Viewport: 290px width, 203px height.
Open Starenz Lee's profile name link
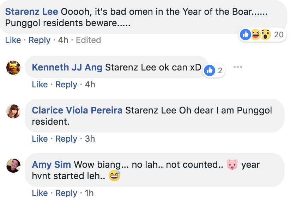click(x=32, y=12)
